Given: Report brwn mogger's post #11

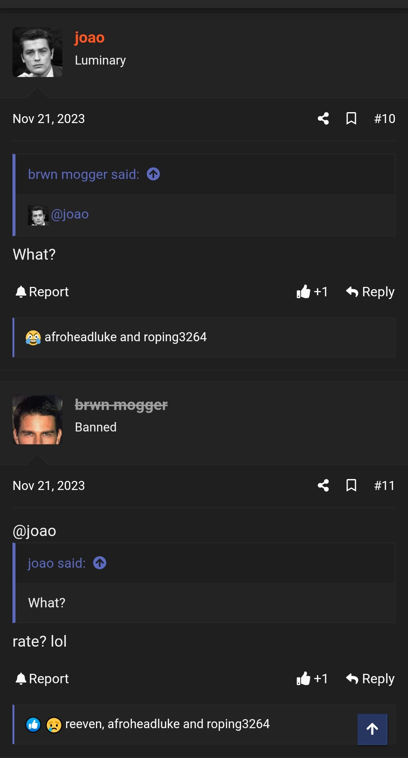Looking at the screenshot, I should click(x=42, y=679).
